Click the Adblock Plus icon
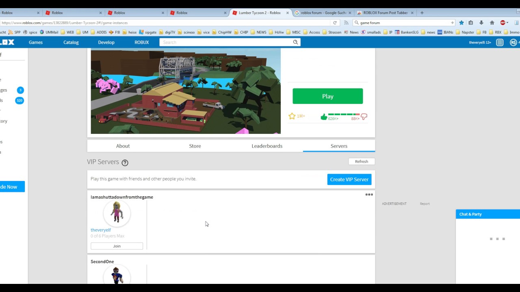 pos(503,23)
